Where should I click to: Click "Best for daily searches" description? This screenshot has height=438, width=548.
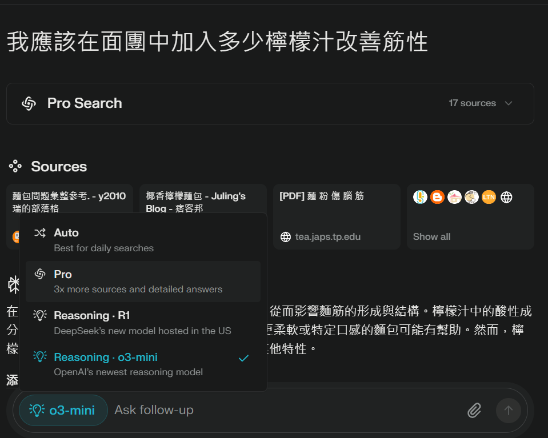point(104,248)
